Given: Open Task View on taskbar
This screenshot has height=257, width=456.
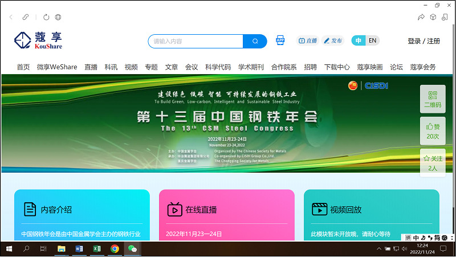Looking at the screenshot, I should [43, 249].
